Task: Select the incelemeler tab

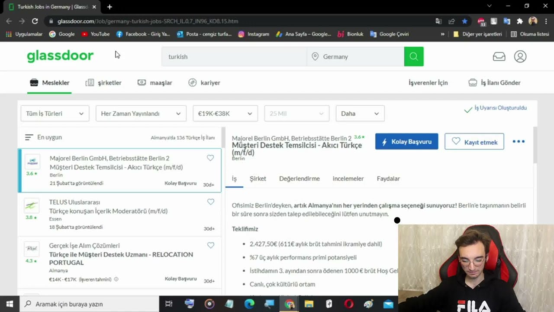Action: [x=348, y=179]
